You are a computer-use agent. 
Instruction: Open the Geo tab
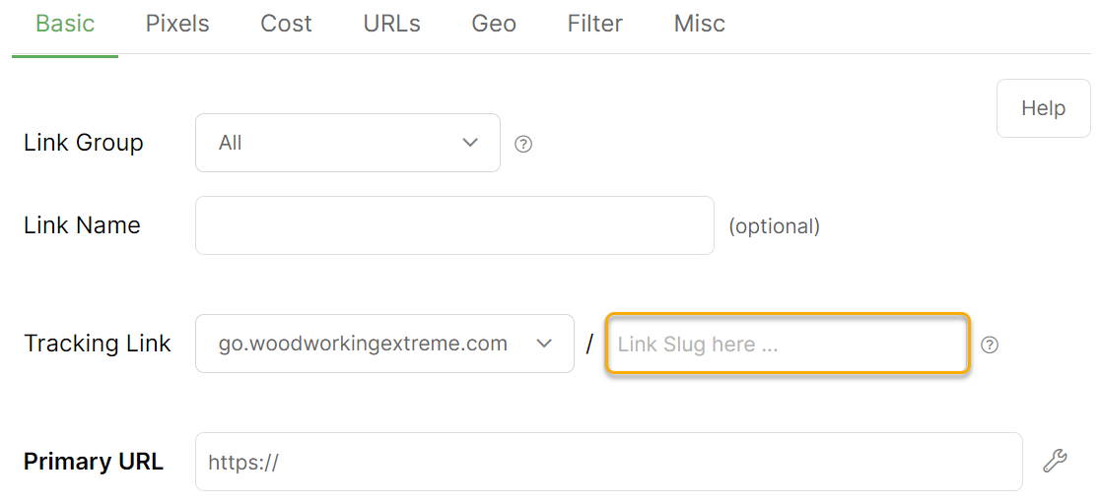point(494,25)
